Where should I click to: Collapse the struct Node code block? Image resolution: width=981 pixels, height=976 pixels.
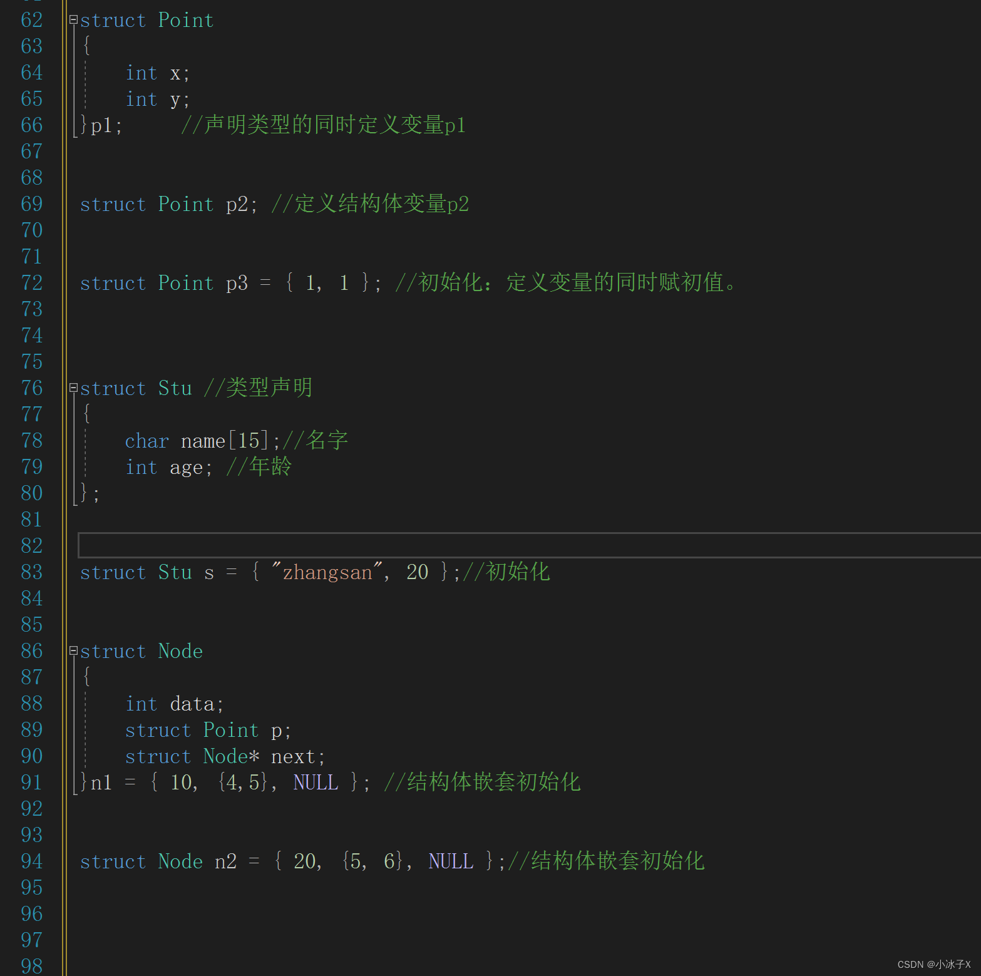click(x=73, y=651)
